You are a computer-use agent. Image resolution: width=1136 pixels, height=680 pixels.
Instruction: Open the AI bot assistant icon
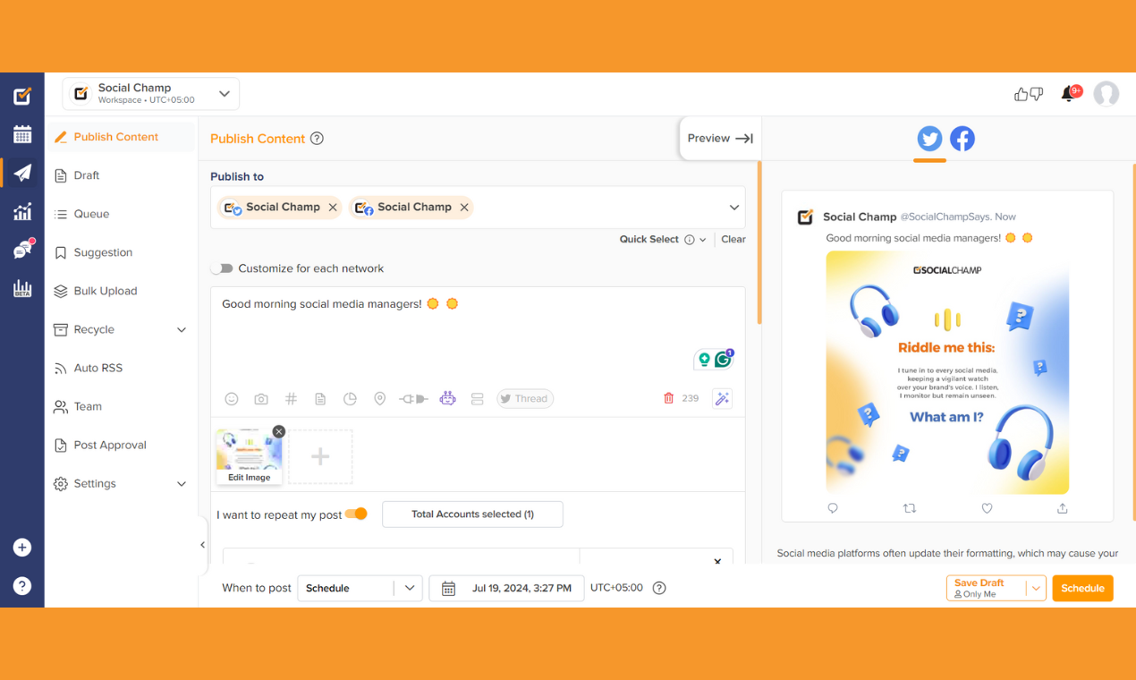pyautogui.click(x=447, y=398)
